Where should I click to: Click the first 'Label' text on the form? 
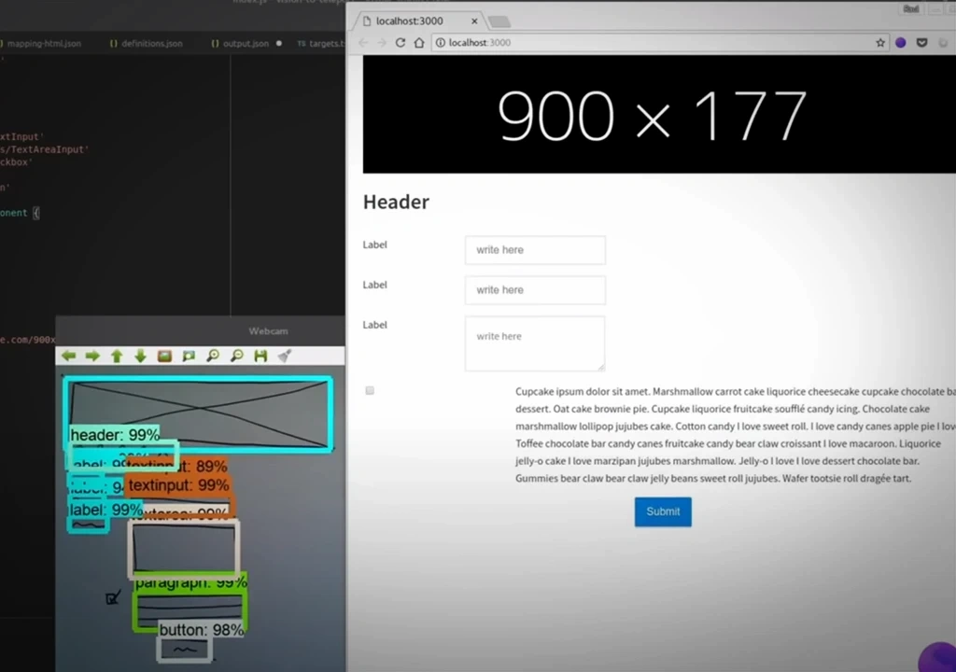pos(375,245)
